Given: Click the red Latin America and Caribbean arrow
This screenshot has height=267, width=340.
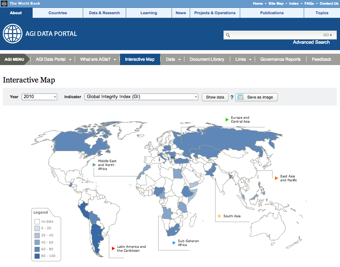Looking at the screenshot, I should [x=114, y=248].
